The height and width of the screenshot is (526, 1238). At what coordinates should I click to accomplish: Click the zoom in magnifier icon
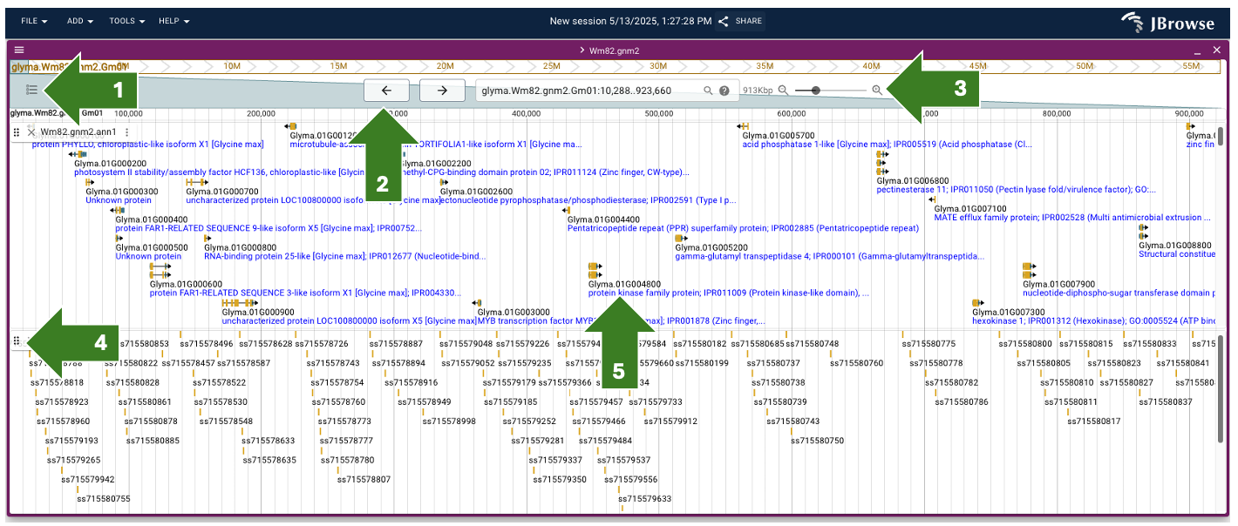coord(877,91)
